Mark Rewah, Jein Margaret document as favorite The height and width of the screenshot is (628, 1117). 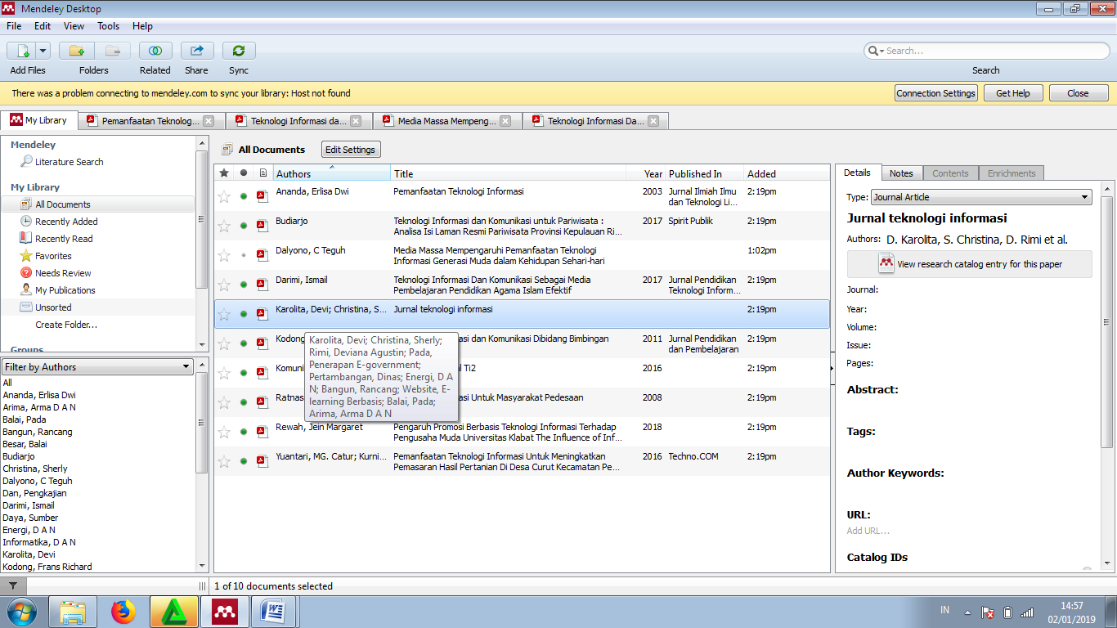pyautogui.click(x=224, y=432)
